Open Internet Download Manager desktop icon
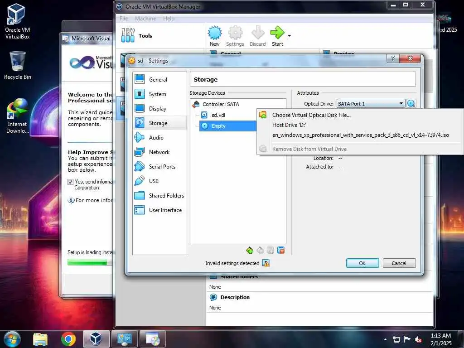The image size is (464, 348). [18, 116]
